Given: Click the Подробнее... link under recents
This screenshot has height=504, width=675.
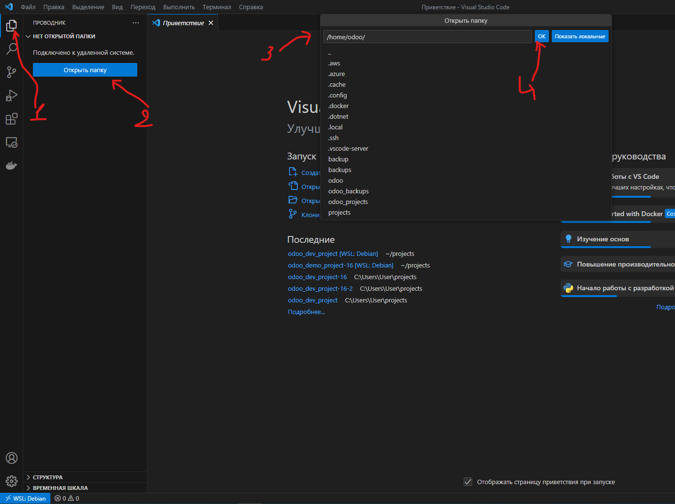Looking at the screenshot, I should pyautogui.click(x=306, y=312).
